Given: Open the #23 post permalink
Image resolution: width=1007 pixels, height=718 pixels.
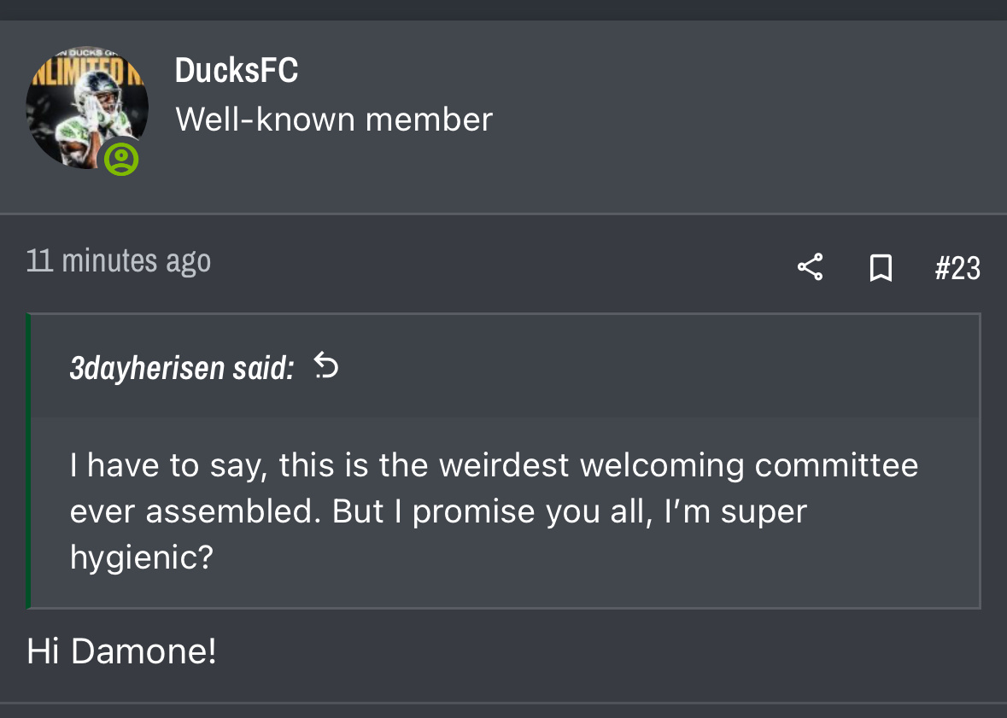Looking at the screenshot, I should click(x=957, y=269).
